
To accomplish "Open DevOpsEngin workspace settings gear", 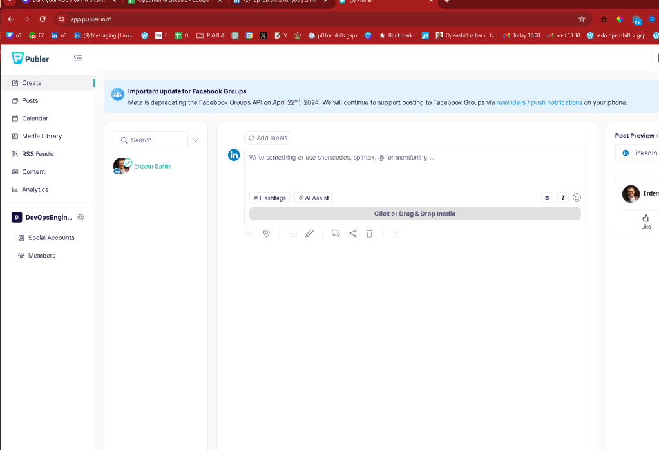I will coord(81,217).
